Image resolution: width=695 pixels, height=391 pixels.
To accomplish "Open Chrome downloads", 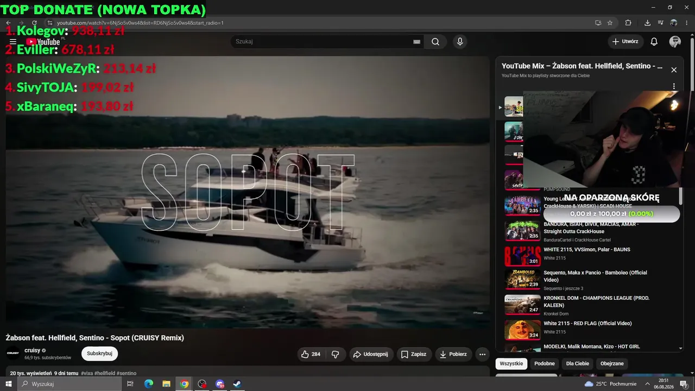I will click(647, 23).
